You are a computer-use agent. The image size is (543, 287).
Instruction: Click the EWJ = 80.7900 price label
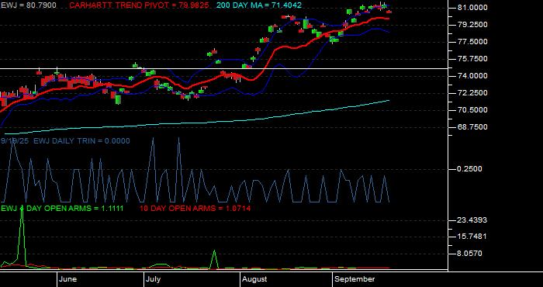click(x=29, y=5)
